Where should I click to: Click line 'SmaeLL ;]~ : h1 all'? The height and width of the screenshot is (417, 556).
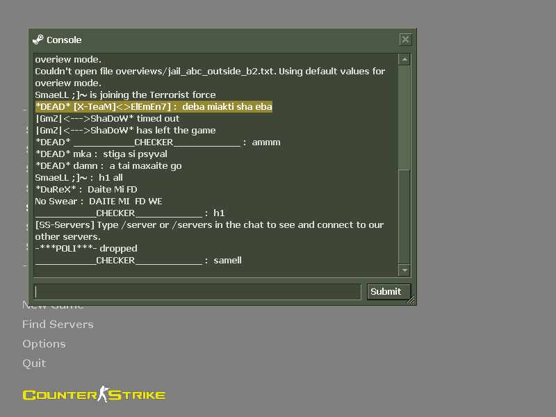pos(79,178)
